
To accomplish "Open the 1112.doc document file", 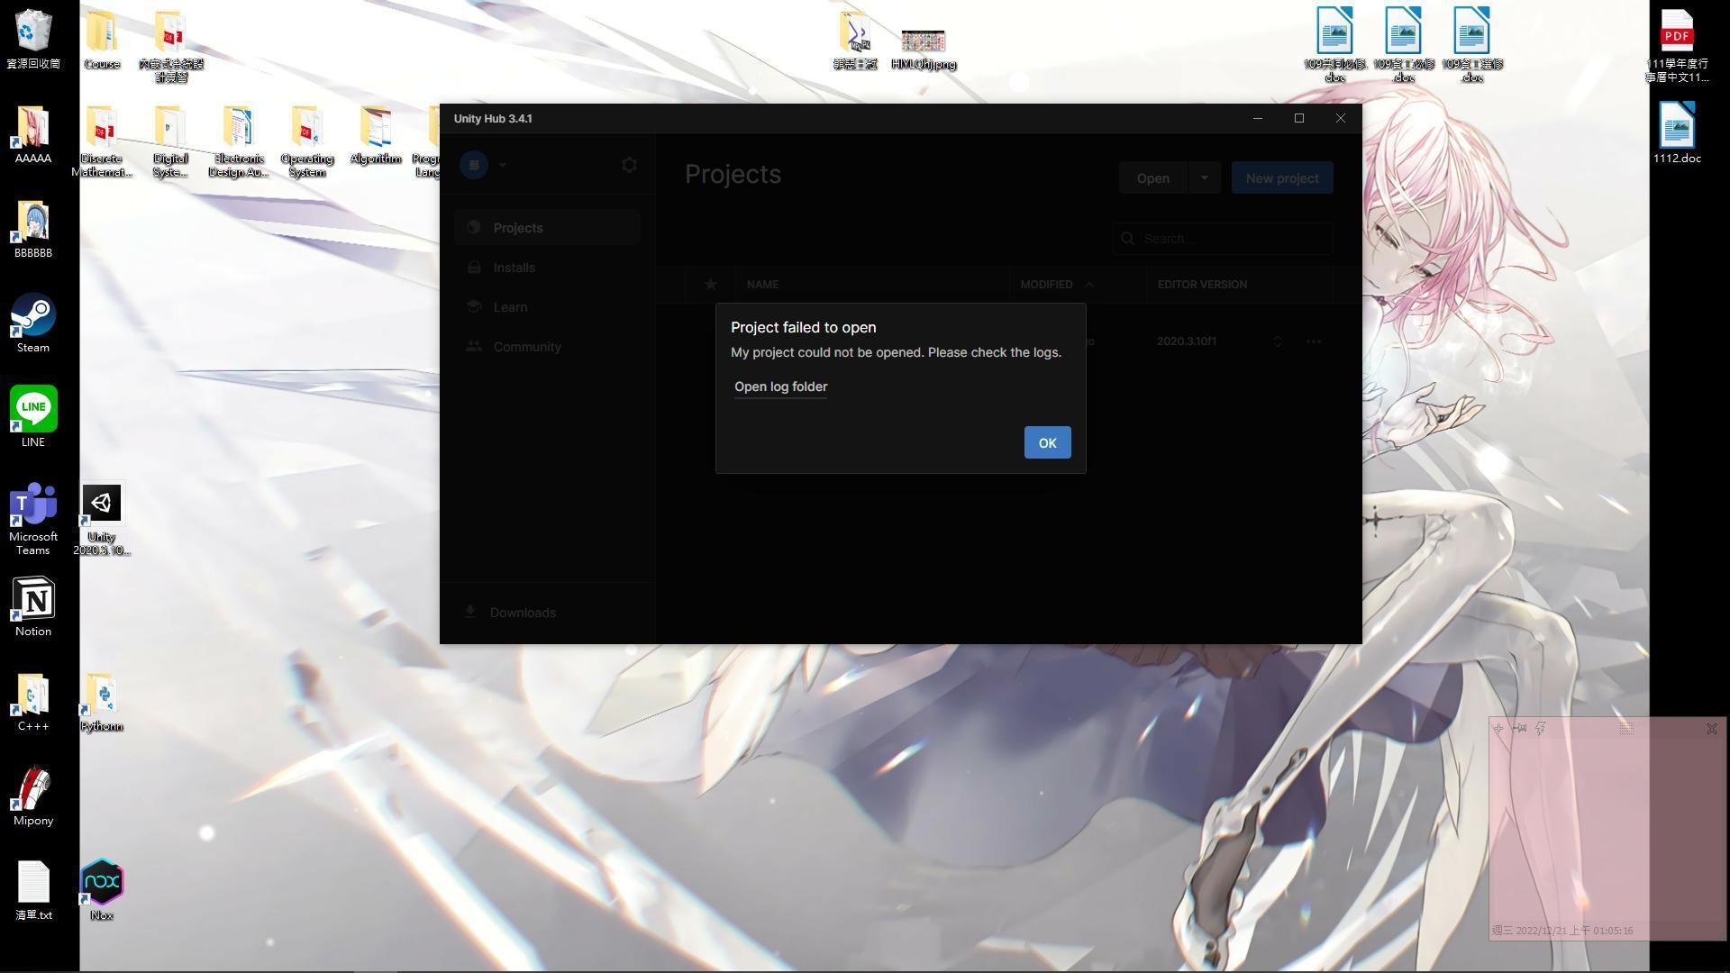I will (1677, 127).
